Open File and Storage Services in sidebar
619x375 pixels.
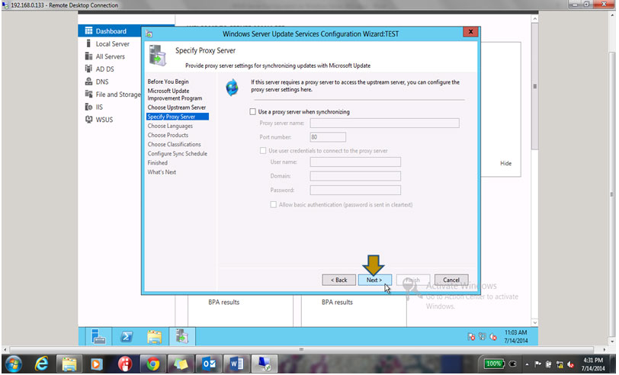[x=117, y=95]
